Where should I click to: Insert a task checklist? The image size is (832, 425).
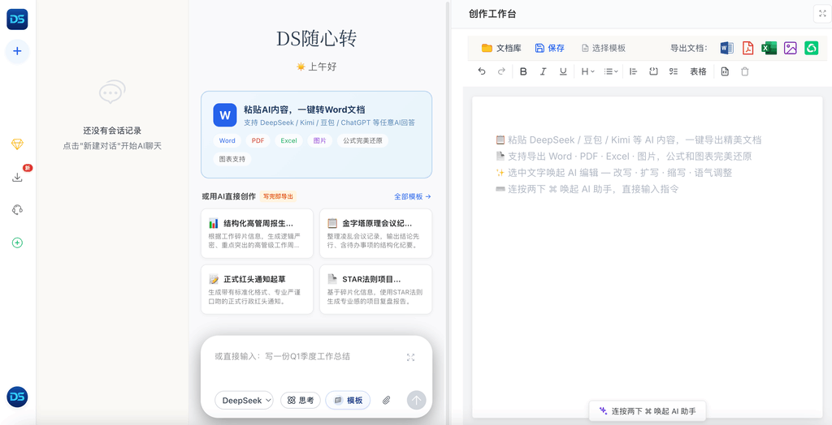674,71
